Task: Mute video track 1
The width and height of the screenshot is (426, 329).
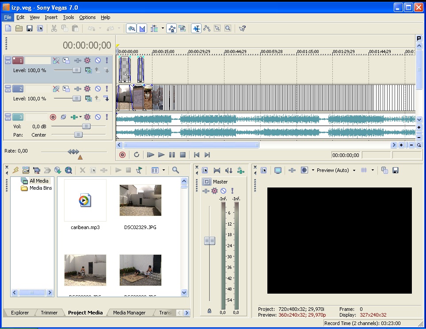Action: coord(98,61)
